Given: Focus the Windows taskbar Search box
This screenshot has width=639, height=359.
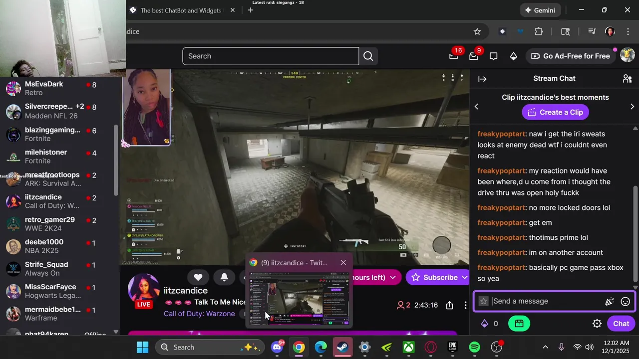Looking at the screenshot, I should (x=210, y=347).
